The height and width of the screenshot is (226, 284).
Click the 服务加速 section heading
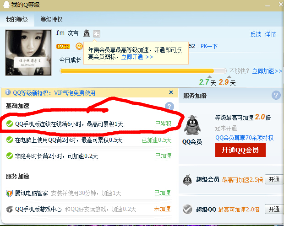(17, 176)
